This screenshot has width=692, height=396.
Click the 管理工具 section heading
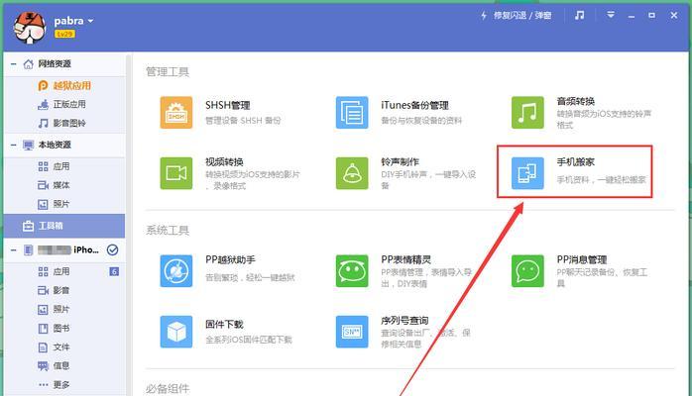click(168, 72)
